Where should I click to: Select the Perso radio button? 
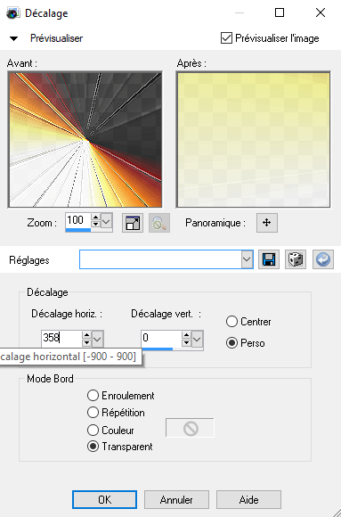[x=232, y=343]
